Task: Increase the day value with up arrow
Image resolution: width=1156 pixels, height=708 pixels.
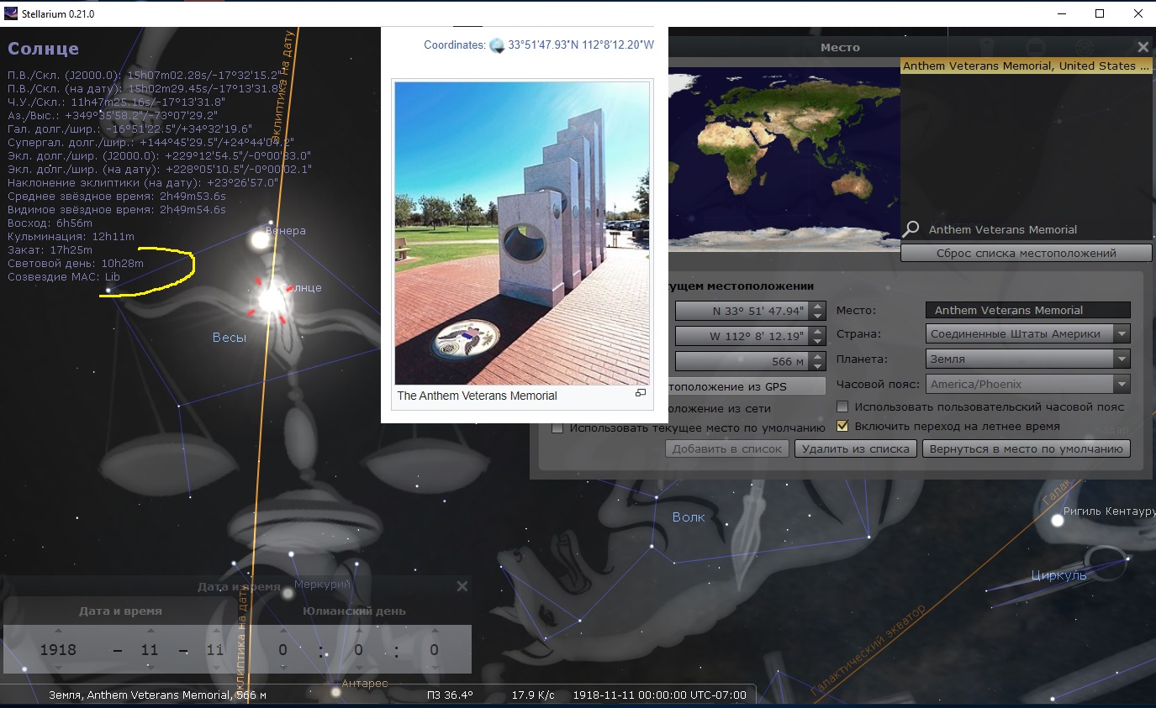Action: (x=214, y=631)
